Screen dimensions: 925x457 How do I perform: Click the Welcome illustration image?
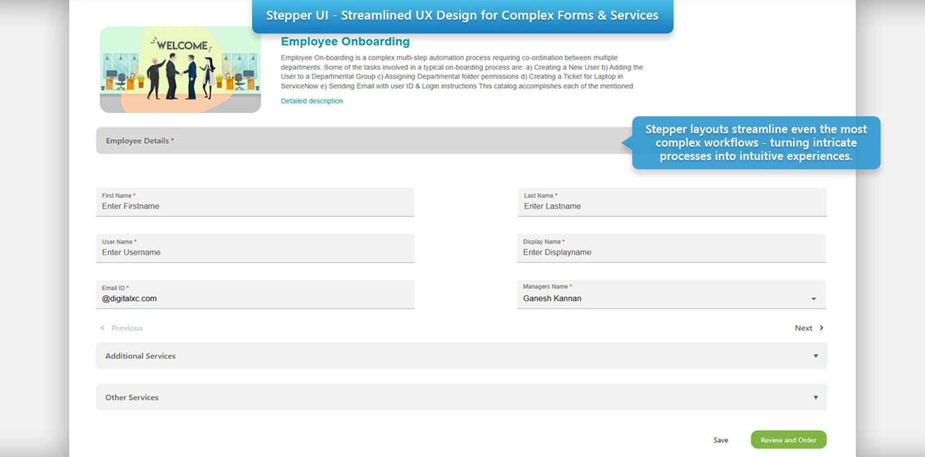180,70
